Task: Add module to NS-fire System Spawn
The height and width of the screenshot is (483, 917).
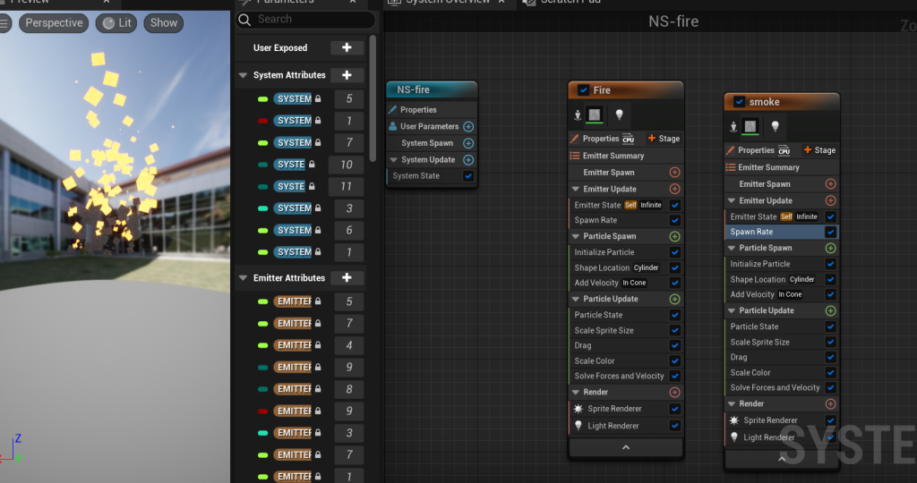Action: coord(468,143)
